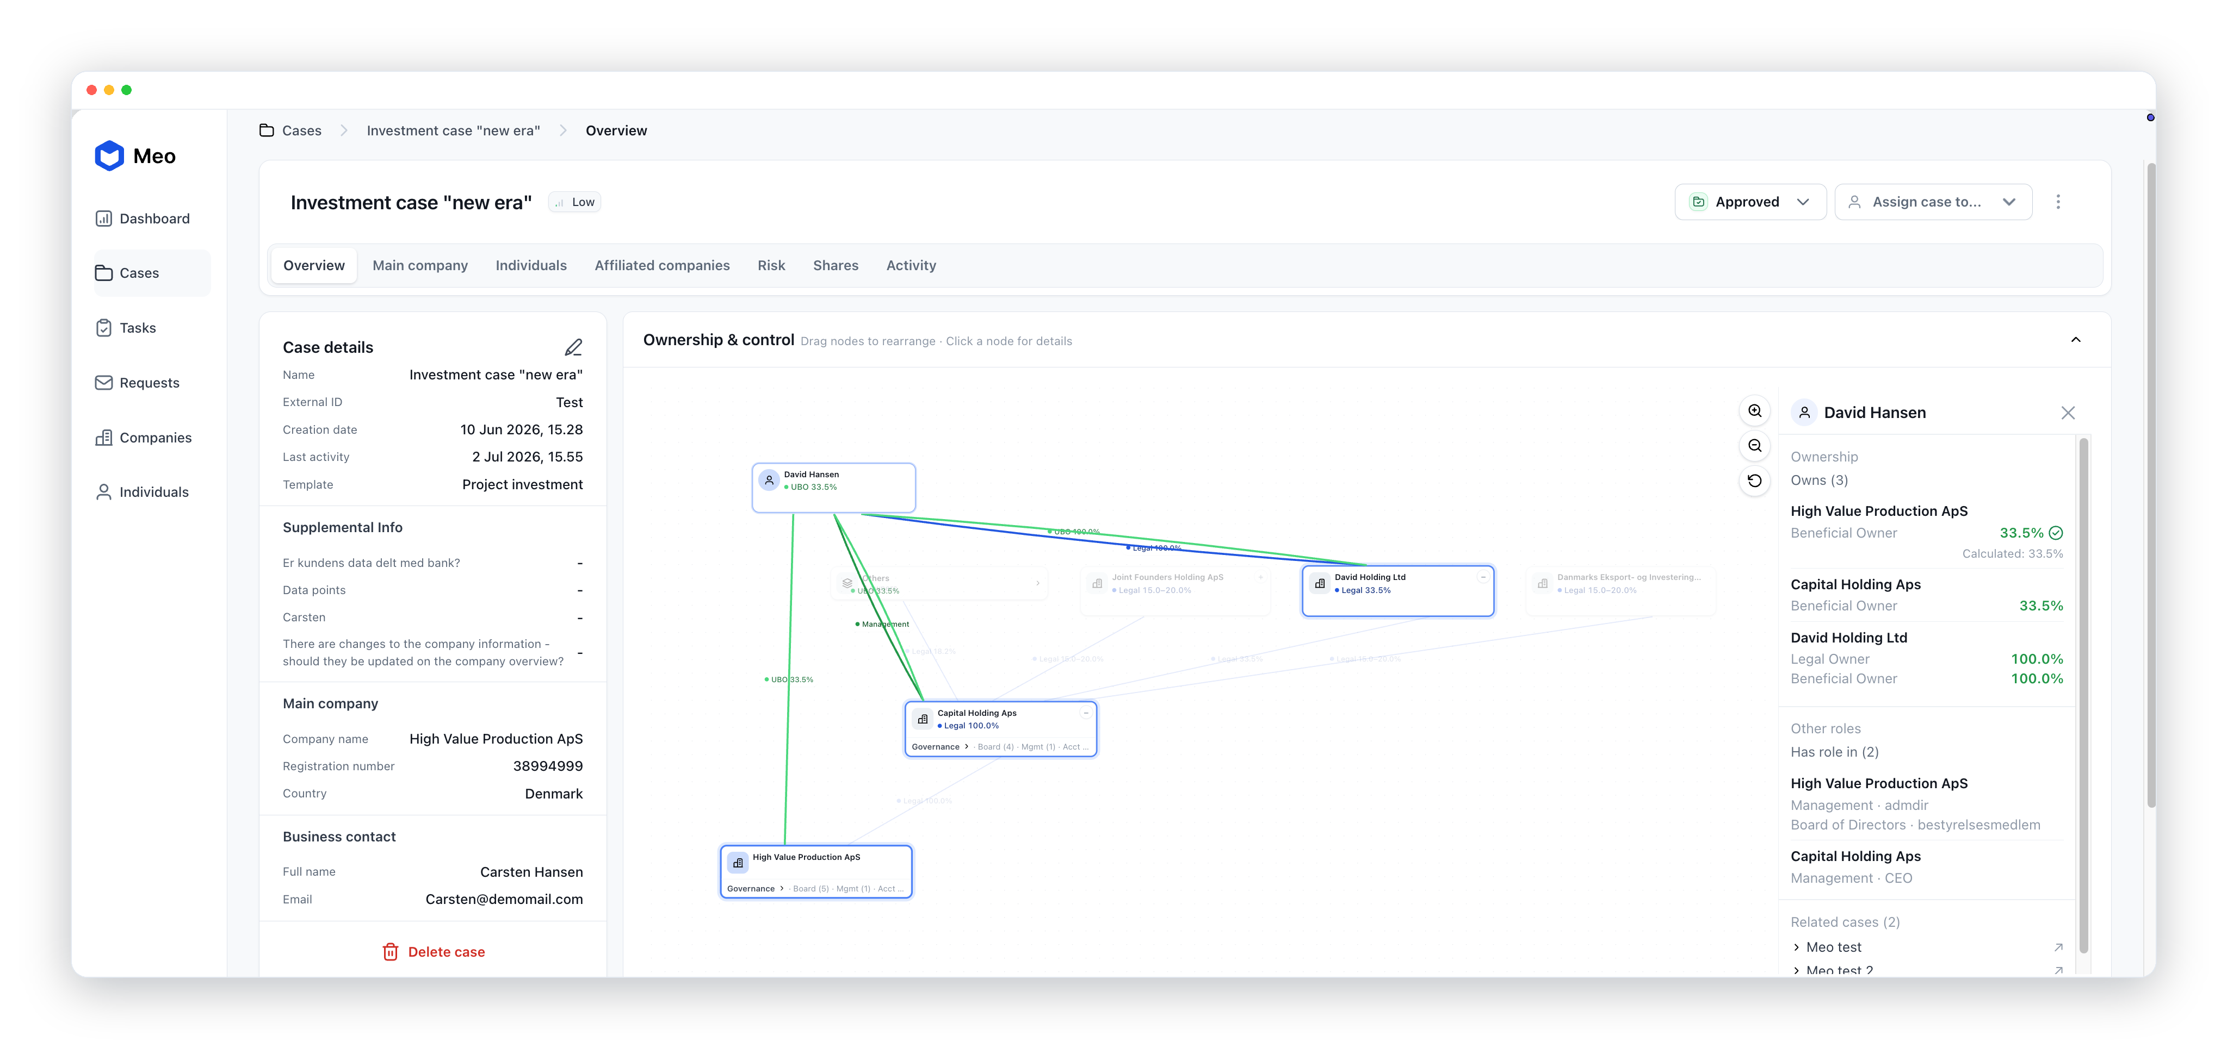Click the email Carsten@demomail.com
This screenshot has height=1048, width=2227.
click(x=504, y=900)
